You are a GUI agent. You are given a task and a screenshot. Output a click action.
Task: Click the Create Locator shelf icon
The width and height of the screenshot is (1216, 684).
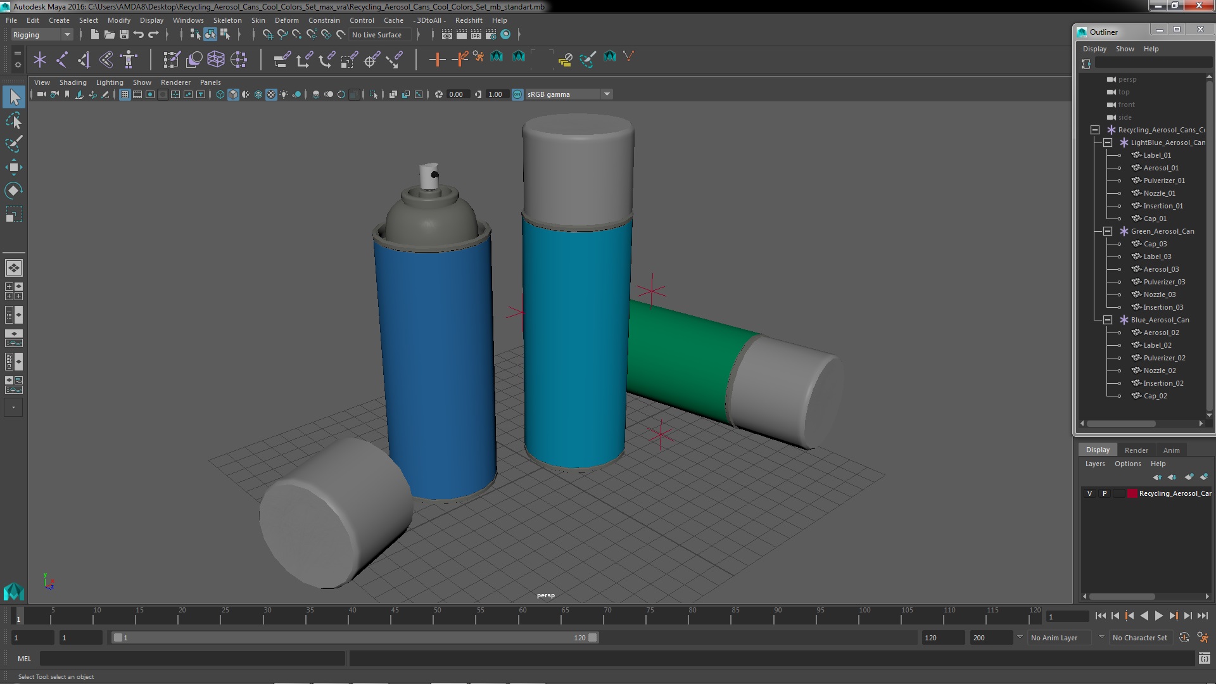pyautogui.click(x=40, y=60)
